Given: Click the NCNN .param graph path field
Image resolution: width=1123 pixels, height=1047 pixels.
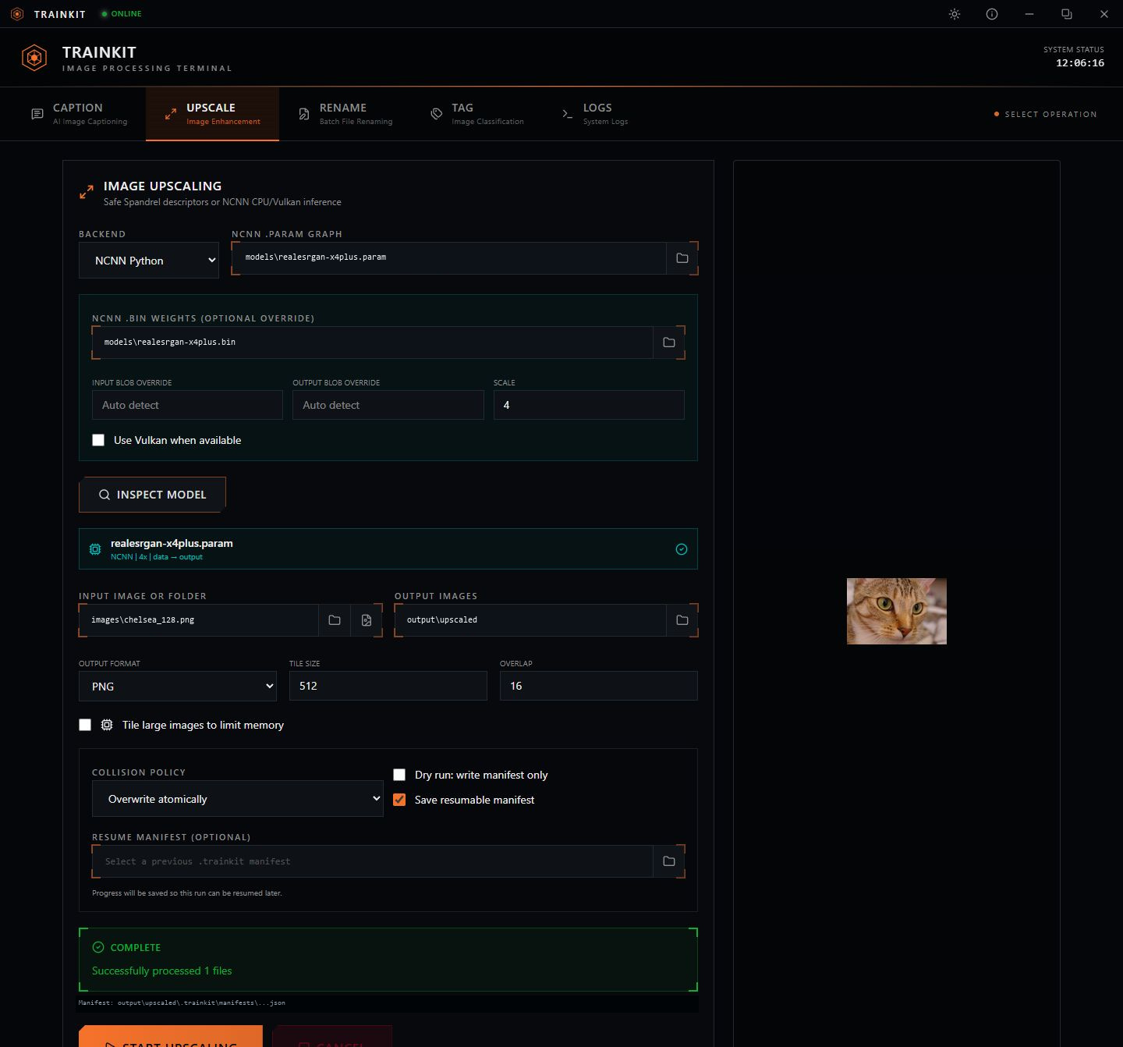Looking at the screenshot, I should pos(450,258).
